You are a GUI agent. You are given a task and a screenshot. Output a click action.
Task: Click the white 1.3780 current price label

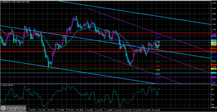(x=214, y=42)
